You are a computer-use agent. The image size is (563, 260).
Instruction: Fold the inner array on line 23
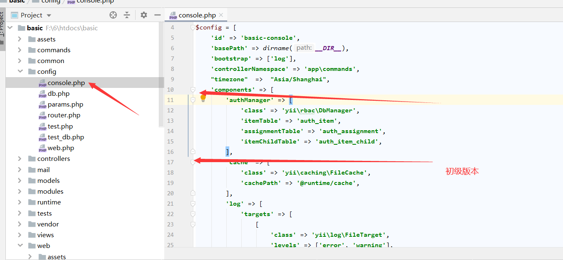point(193,224)
